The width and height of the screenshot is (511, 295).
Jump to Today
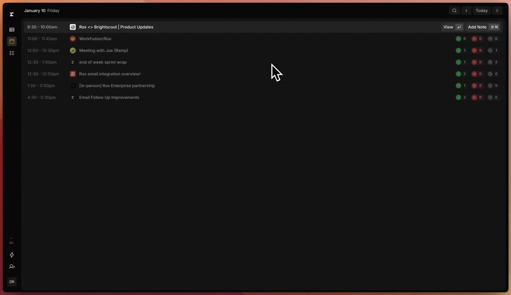(x=482, y=11)
